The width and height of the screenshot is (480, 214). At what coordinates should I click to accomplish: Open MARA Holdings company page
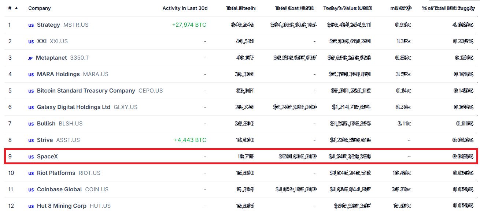click(58, 74)
